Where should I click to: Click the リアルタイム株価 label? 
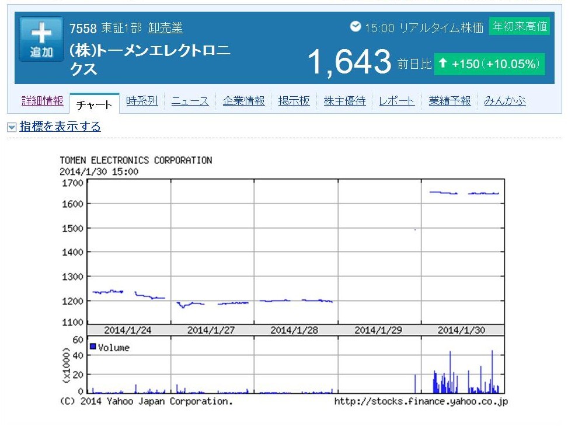click(x=441, y=27)
